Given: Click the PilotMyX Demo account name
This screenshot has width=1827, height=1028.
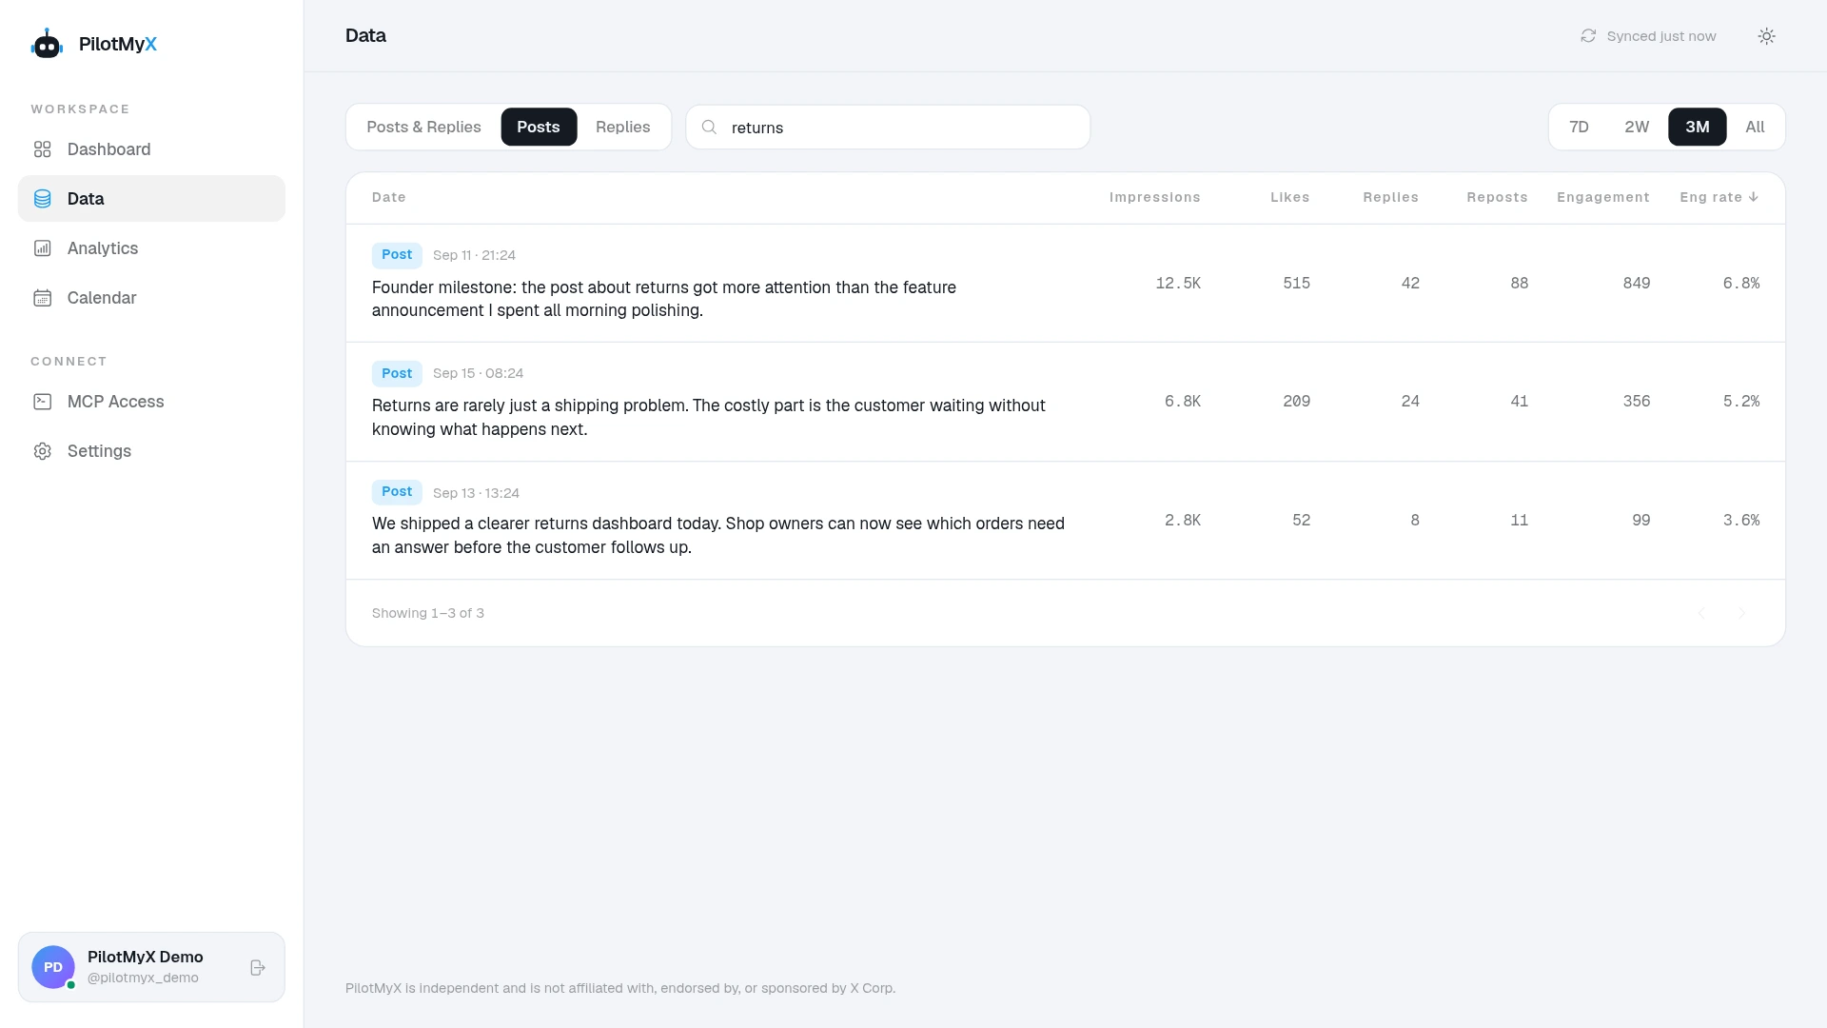Looking at the screenshot, I should [146, 957].
